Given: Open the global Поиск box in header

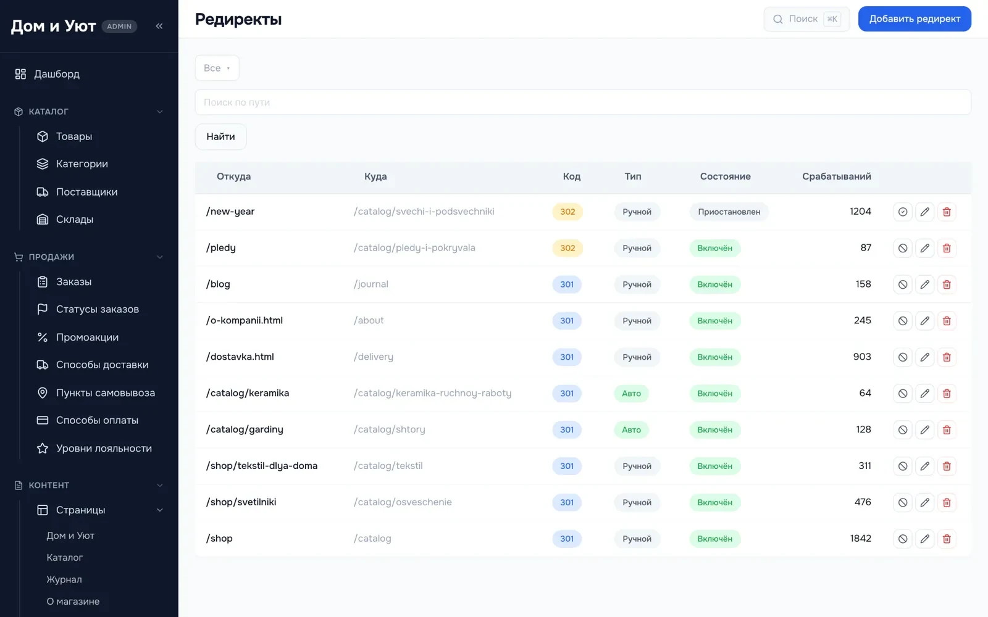Looking at the screenshot, I should [x=806, y=19].
